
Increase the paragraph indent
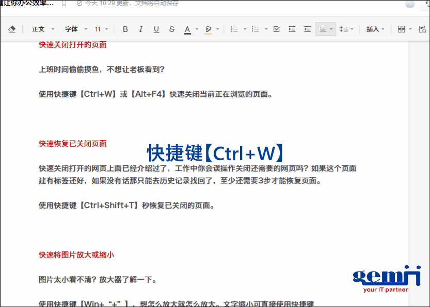click(292, 29)
